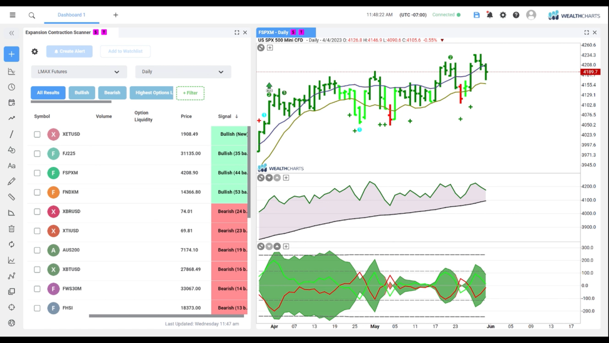The image size is (609, 343).
Task: Sort by the Symbol column header
Action: (x=42, y=116)
